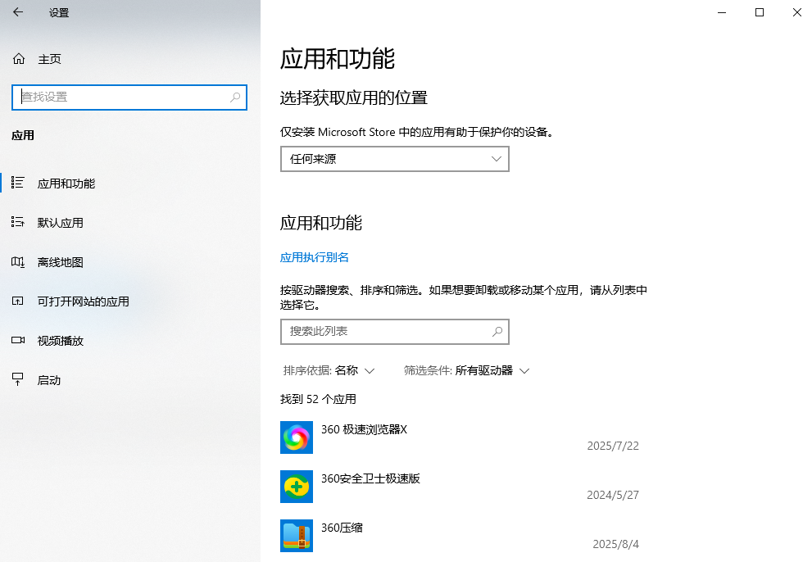Viewport: 812px width, 562px height.
Task: Switch to 可打开网站的应用 page
Action: click(x=83, y=301)
